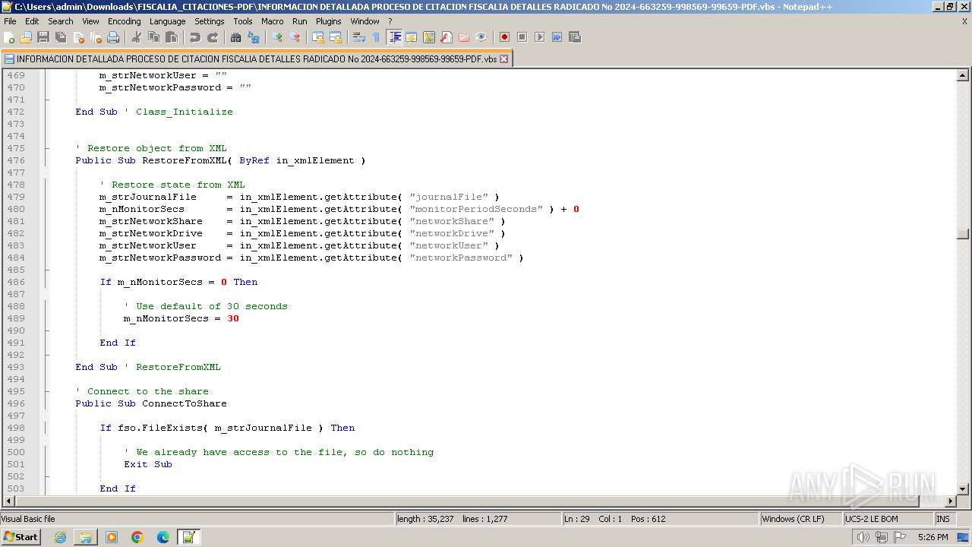Screen dimensions: 972x547
Task: Save the current file with the Save icon
Action: (x=43, y=37)
